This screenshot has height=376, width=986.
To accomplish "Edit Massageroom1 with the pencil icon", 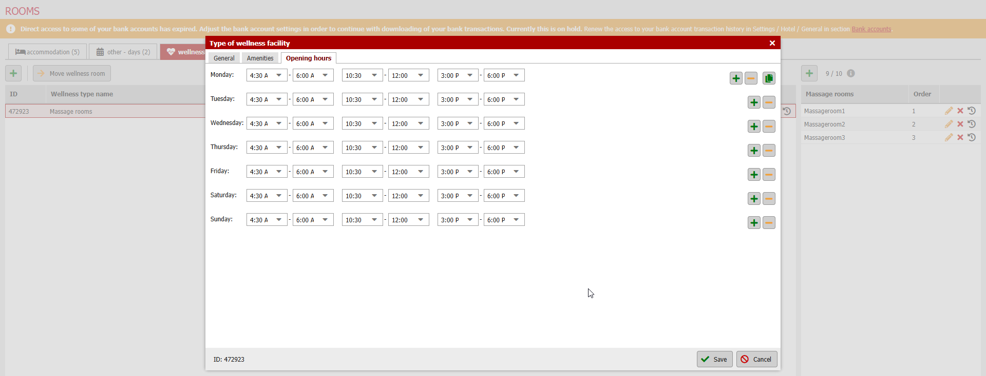I will click(949, 111).
